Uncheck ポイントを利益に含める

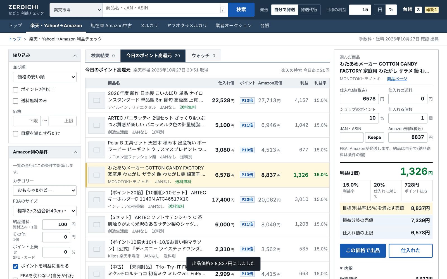click(16, 266)
